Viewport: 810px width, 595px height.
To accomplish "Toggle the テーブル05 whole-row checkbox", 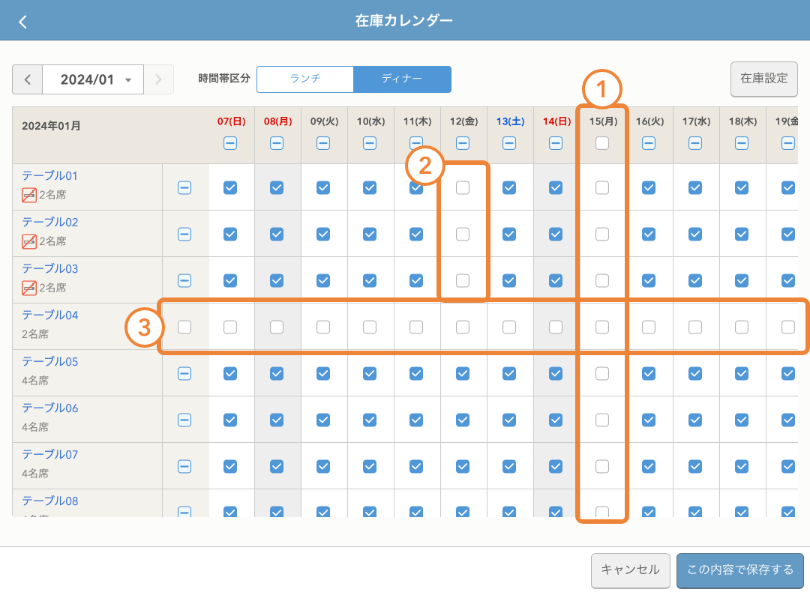I will click(x=184, y=374).
